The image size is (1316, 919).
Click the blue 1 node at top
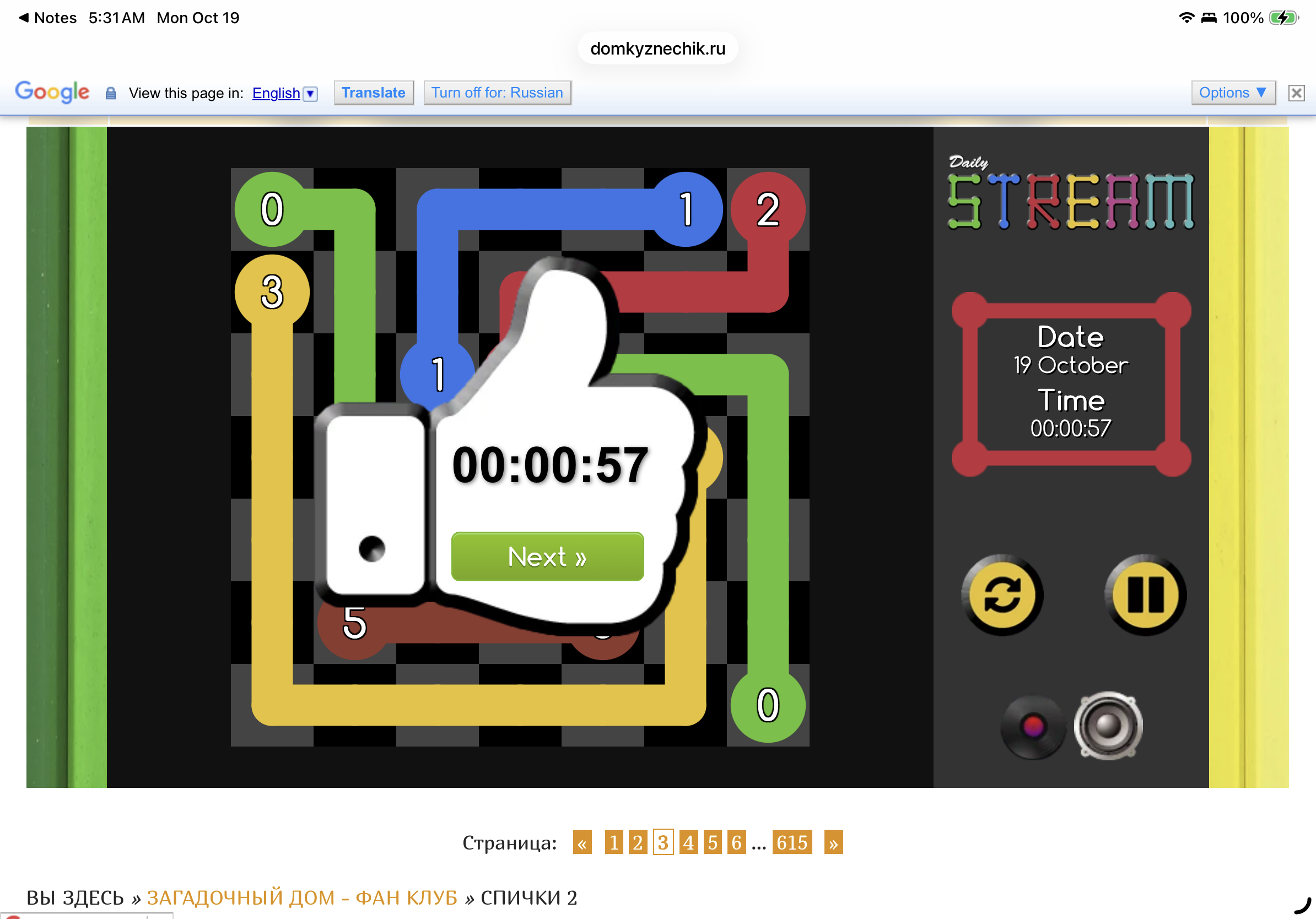pos(686,209)
